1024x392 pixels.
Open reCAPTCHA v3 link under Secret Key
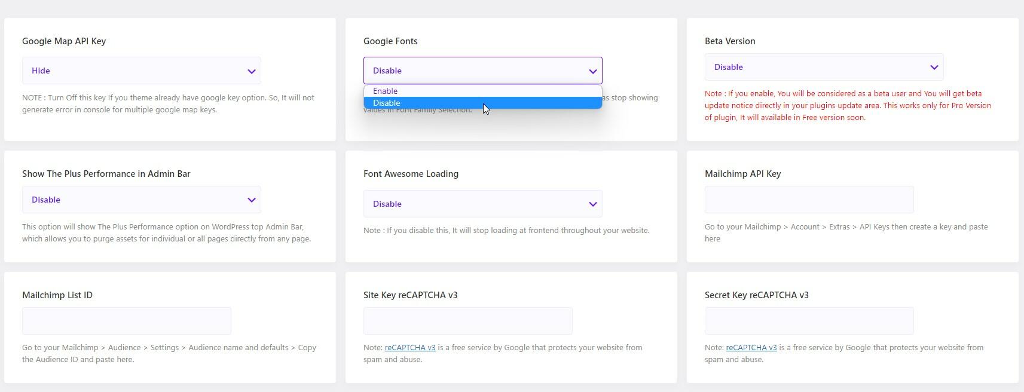pos(751,347)
